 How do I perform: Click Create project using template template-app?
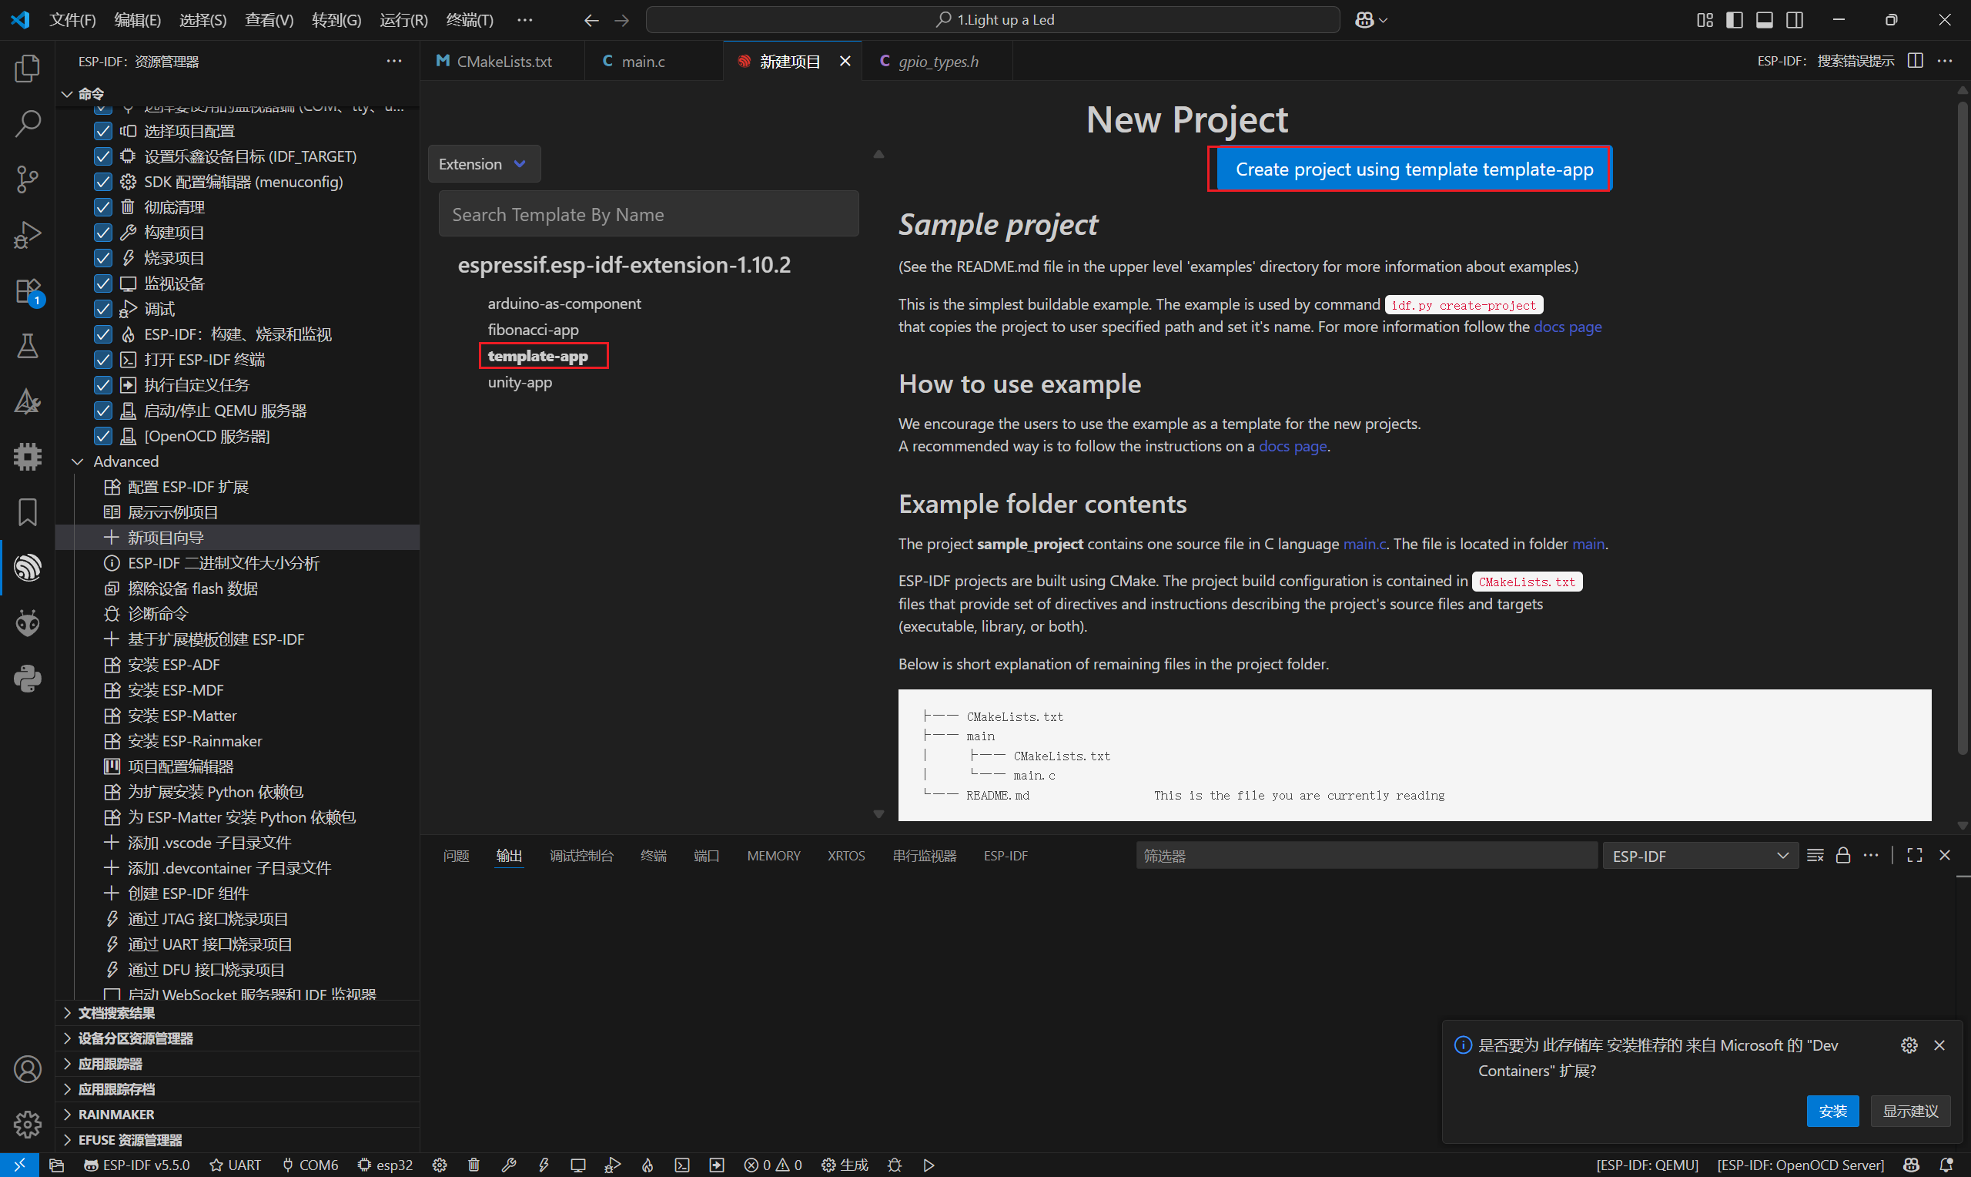(1413, 169)
